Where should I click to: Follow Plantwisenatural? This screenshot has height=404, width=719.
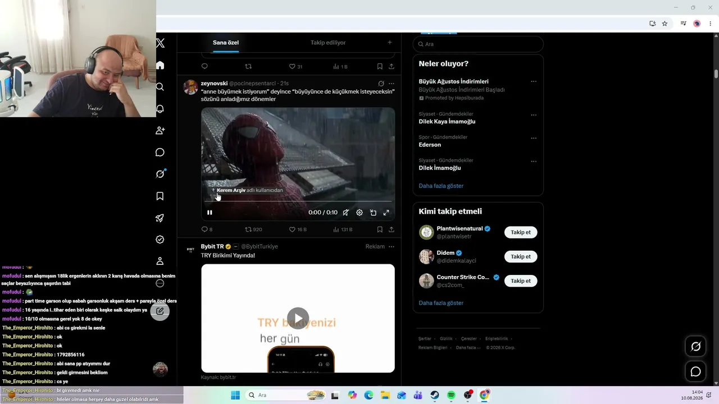521,232
